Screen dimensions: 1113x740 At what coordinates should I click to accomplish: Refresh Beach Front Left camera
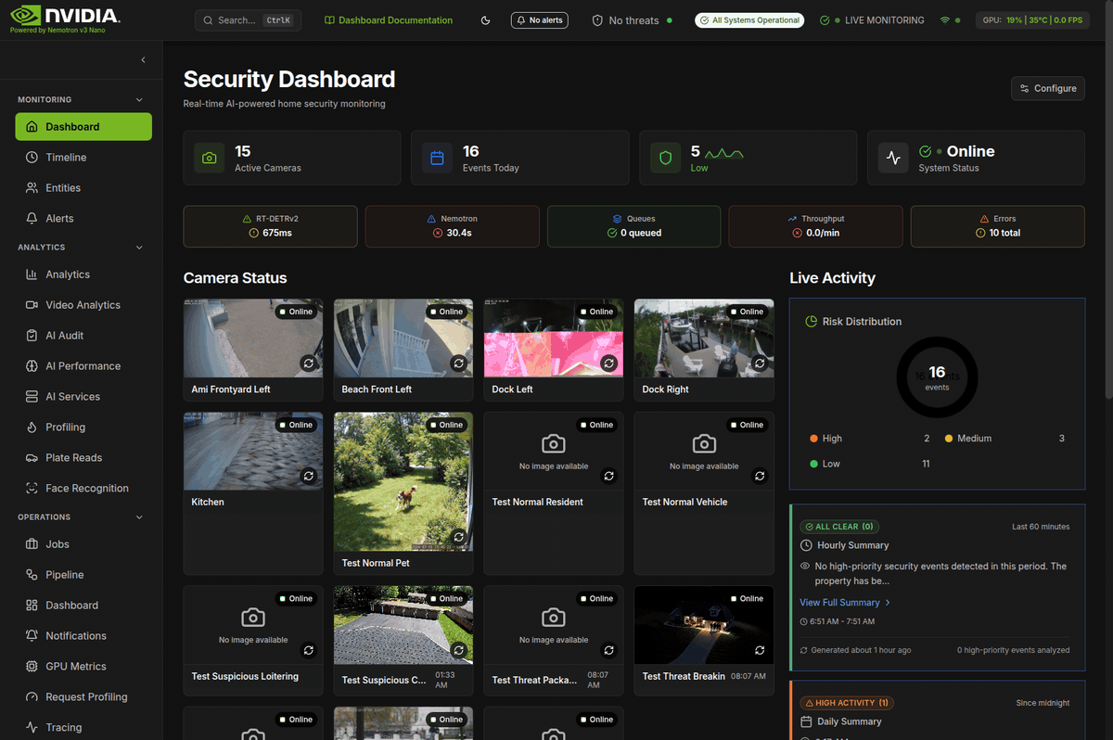(x=459, y=364)
